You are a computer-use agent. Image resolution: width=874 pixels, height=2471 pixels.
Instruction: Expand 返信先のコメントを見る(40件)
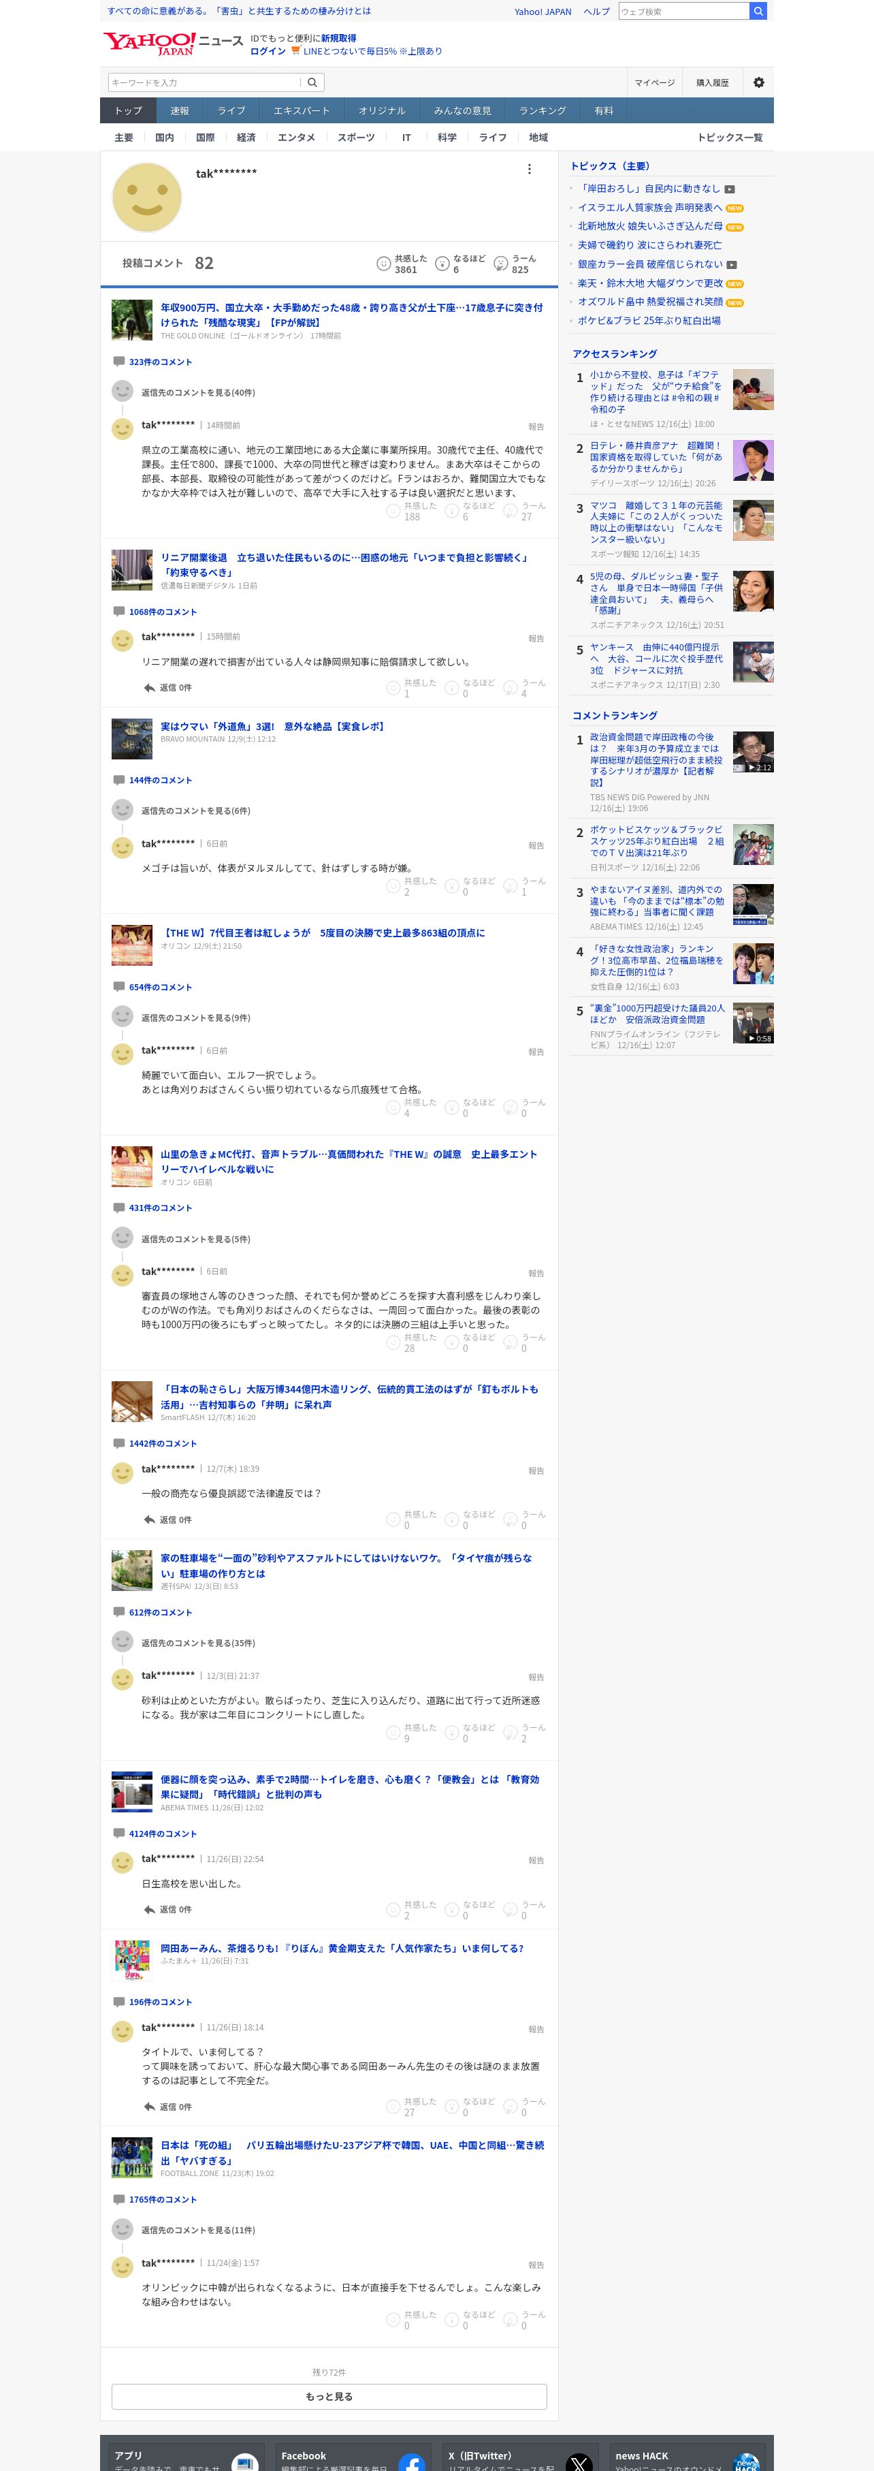click(x=198, y=392)
